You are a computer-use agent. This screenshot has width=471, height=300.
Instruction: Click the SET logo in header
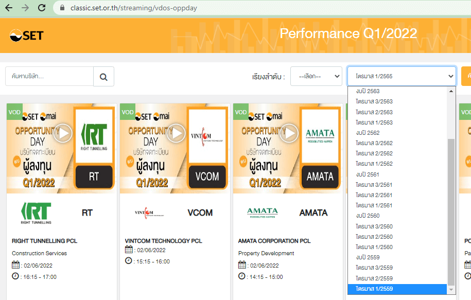point(27,35)
